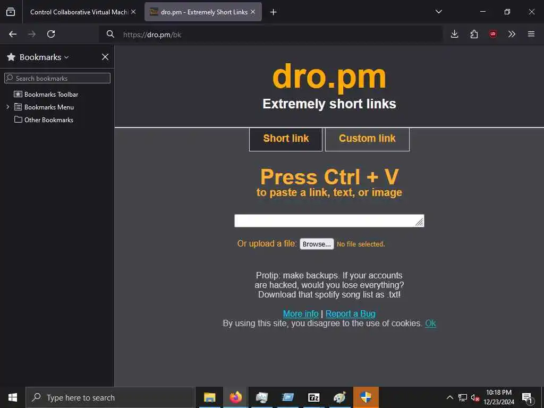Screen dimensions: 544x408
Task: Click the 'No file selected.' label
Action: click(361, 244)
